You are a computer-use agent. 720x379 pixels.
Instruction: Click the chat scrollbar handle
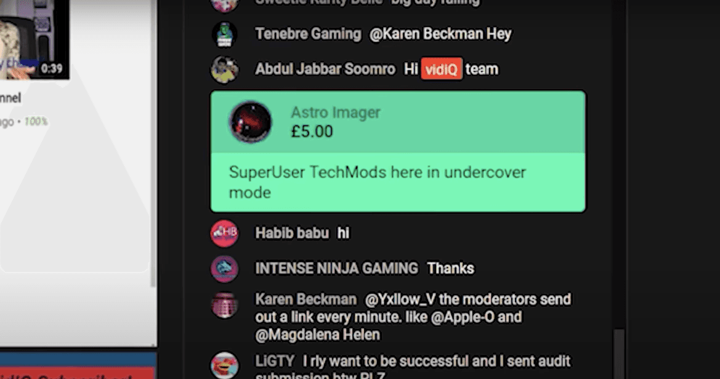point(619,353)
